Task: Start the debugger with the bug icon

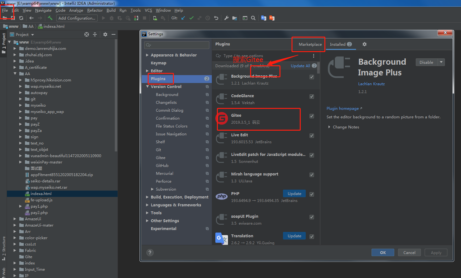Action: tap(112, 18)
